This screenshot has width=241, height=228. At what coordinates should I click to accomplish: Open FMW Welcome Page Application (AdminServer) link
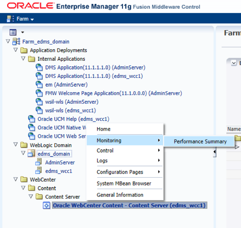click(113, 93)
